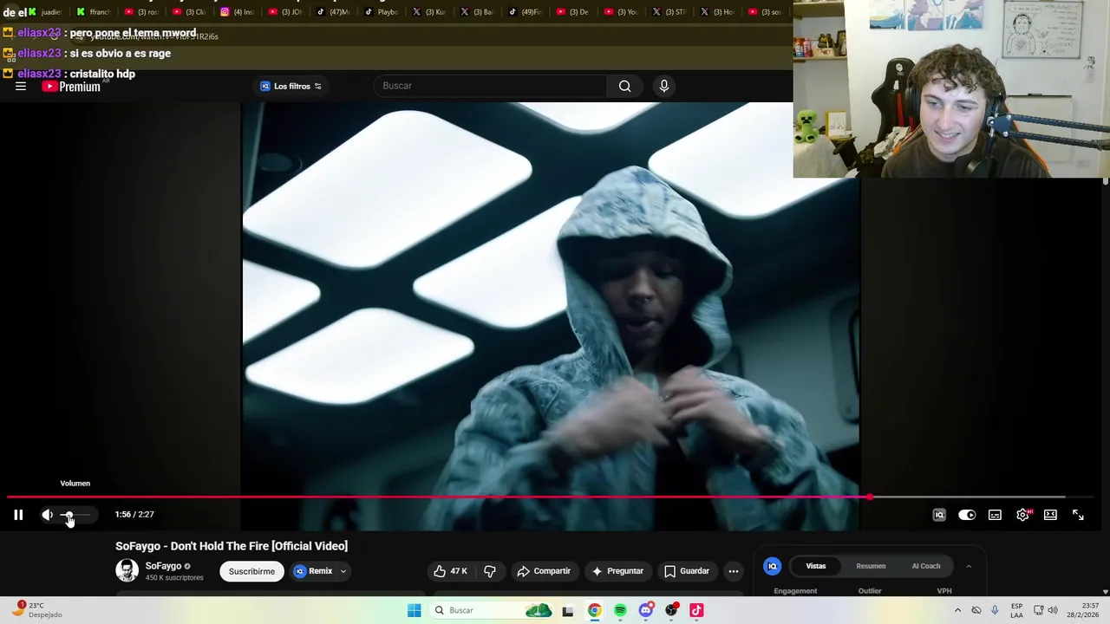Switch to the Kick 'juadie' browser tab
The height and width of the screenshot is (624, 1110).
(45, 12)
